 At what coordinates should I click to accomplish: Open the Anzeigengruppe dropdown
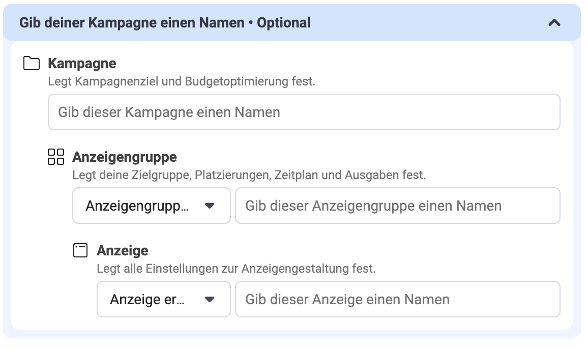pos(152,206)
